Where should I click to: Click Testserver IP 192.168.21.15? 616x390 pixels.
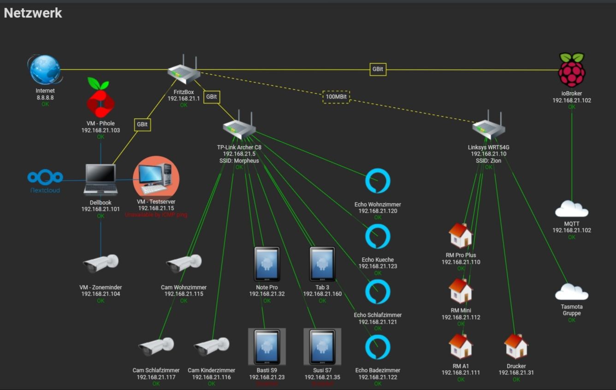(x=156, y=208)
